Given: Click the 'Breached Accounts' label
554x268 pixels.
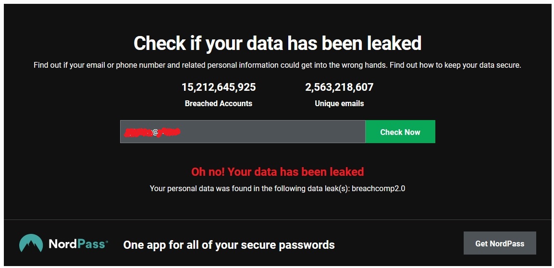Looking at the screenshot, I should pyautogui.click(x=219, y=103).
